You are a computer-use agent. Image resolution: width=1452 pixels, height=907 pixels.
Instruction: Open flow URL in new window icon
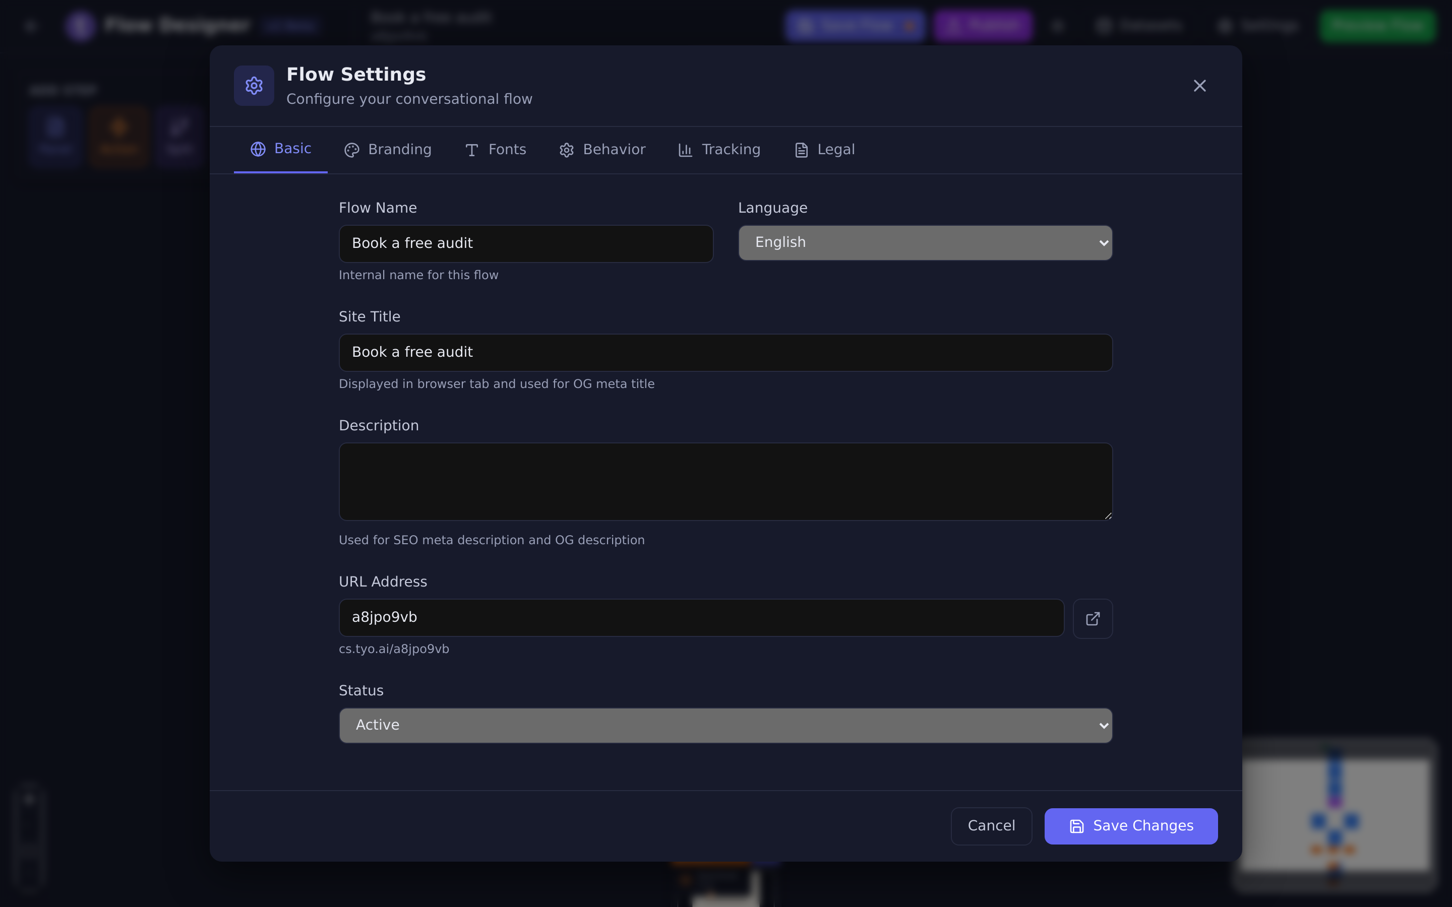click(x=1093, y=618)
